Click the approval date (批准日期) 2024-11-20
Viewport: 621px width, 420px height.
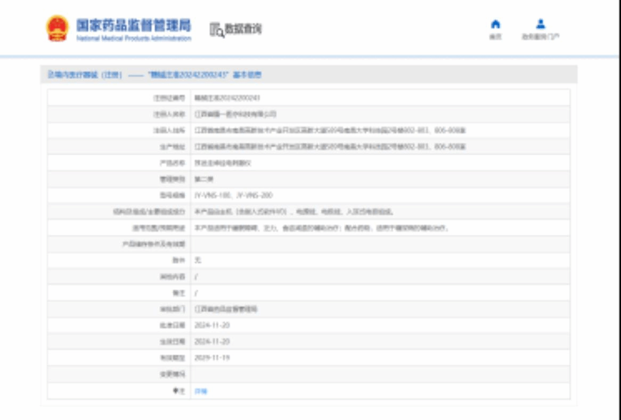coord(212,325)
